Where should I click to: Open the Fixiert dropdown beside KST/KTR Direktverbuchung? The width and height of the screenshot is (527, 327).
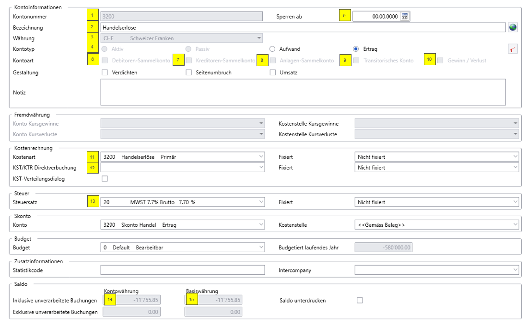coord(437,167)
